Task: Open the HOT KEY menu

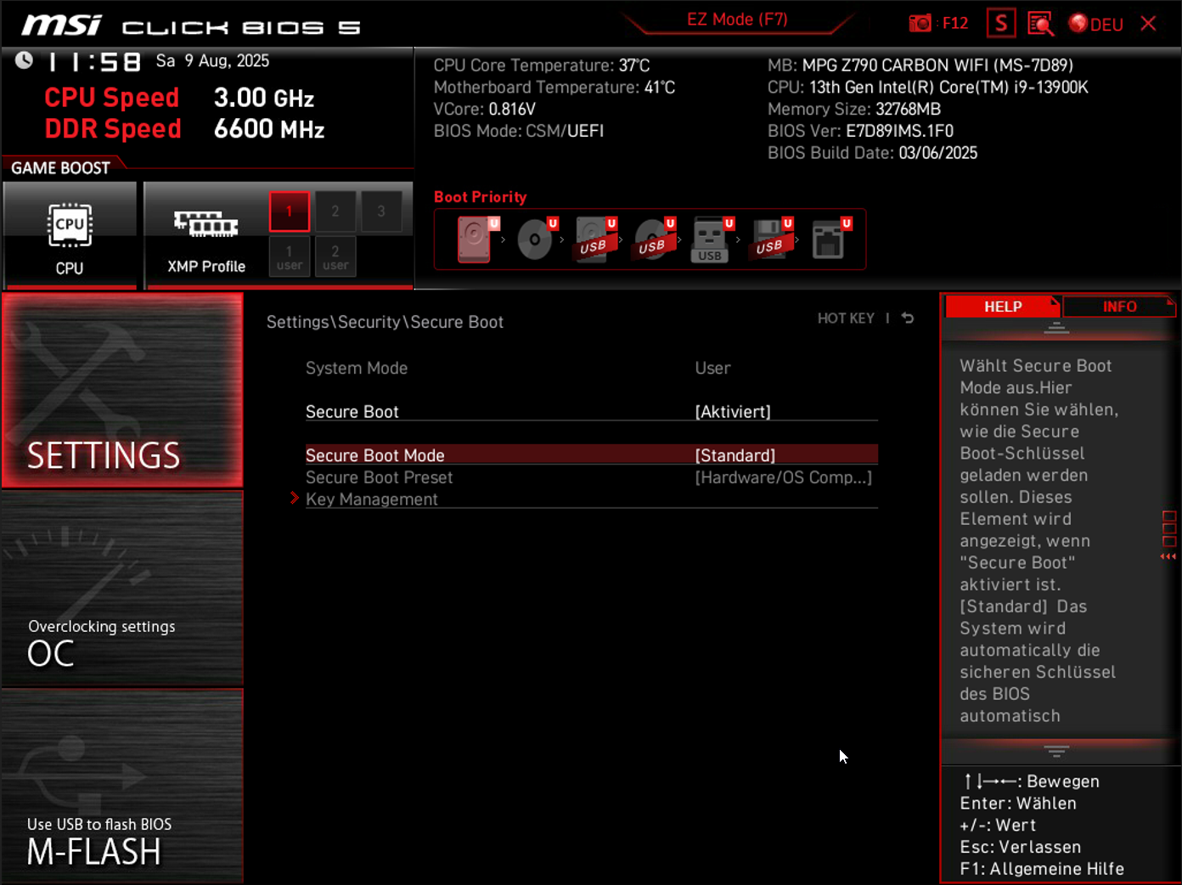Action: point(846,318)
